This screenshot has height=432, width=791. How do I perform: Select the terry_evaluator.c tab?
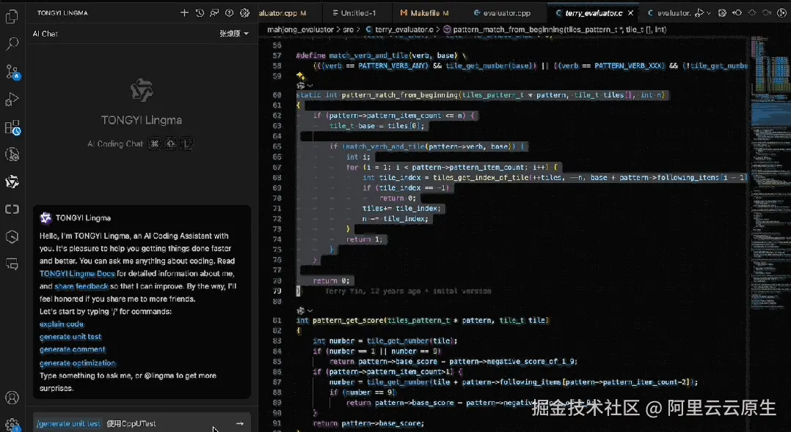point(593,13)
